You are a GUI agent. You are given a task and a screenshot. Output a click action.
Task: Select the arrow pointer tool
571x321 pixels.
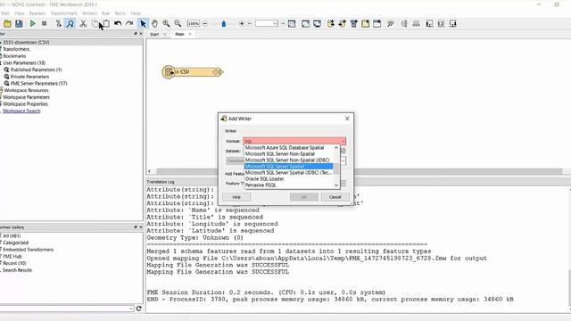click(x=143, y=24)
